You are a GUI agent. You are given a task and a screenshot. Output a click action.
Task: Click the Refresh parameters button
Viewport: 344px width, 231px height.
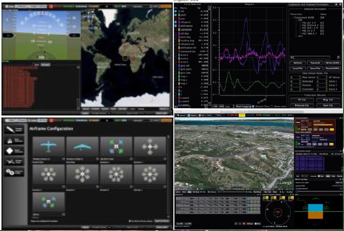[297, 63]
